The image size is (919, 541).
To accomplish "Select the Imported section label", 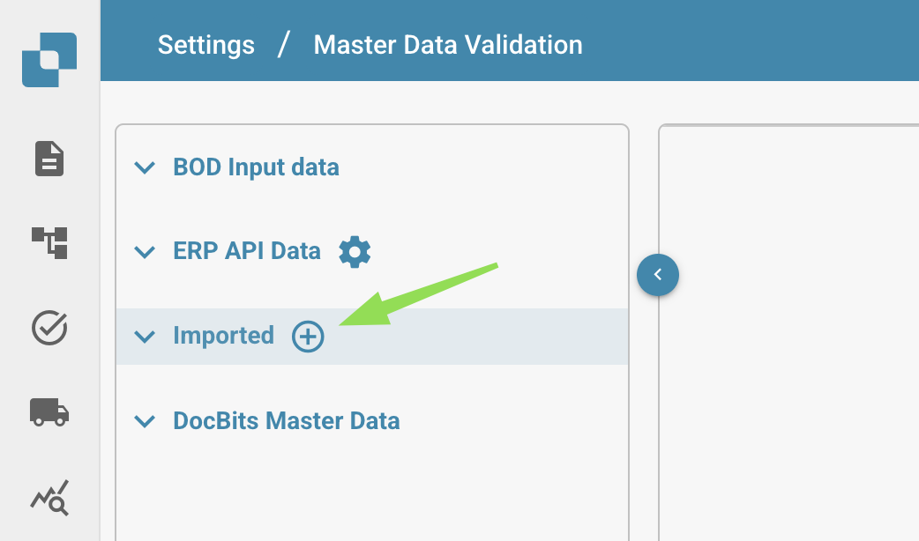I will (x=223, y=337).
